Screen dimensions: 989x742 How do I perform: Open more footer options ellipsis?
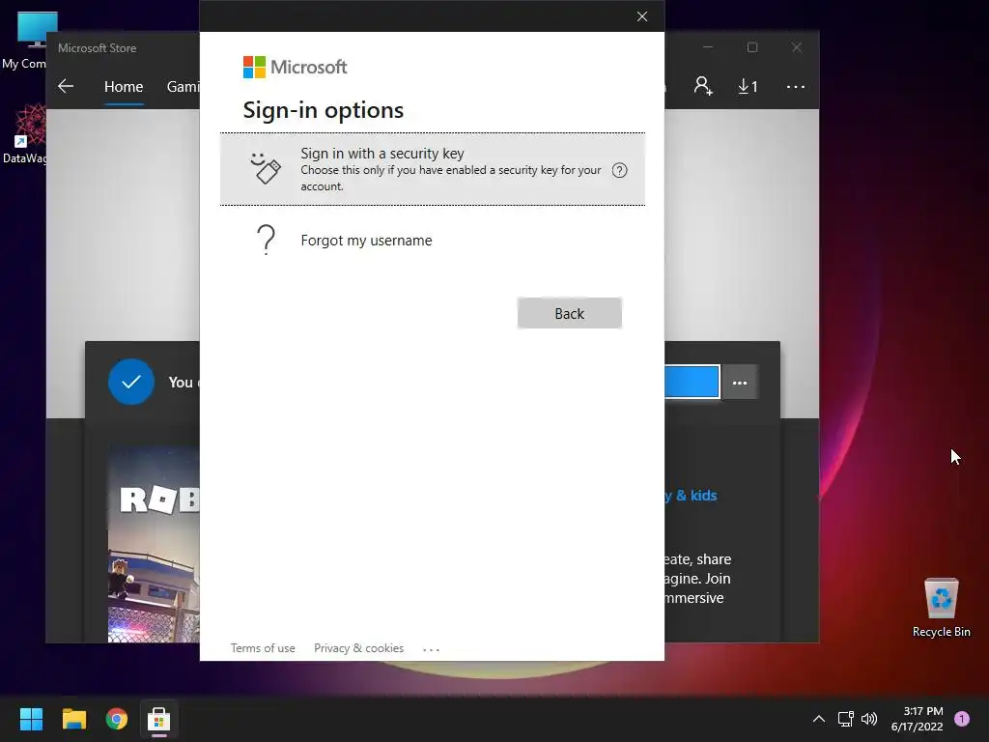tap(431, 648)
